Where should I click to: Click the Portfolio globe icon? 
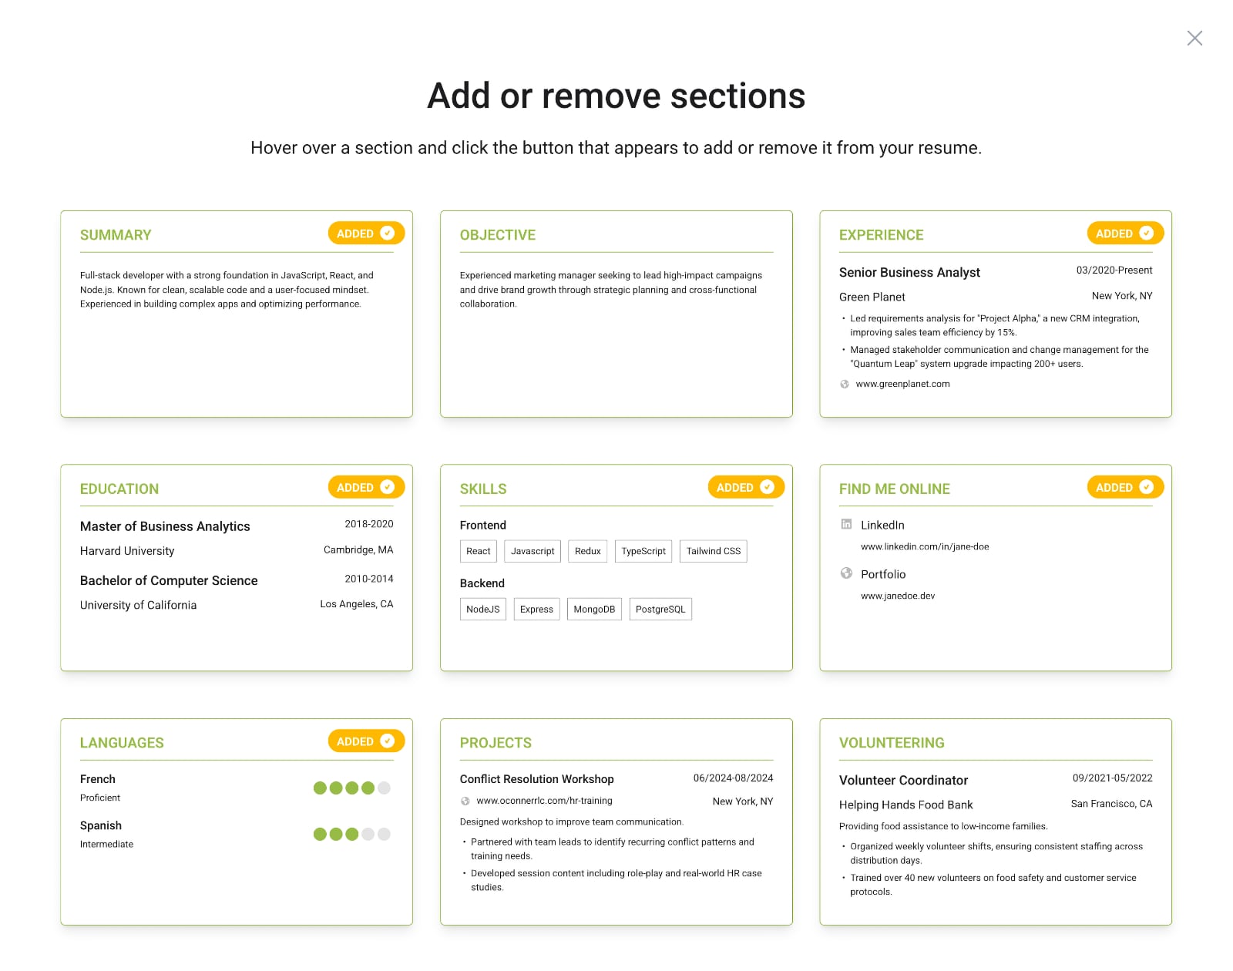pyautogui.click(x=846, y=573)
